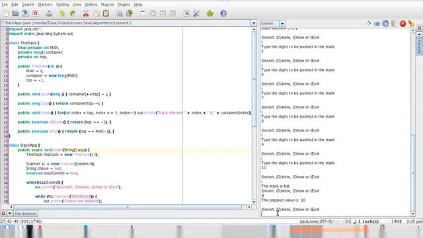Screen dimensions: 423x238
Task: Open the Utilities menu
Action: point(91,5)
